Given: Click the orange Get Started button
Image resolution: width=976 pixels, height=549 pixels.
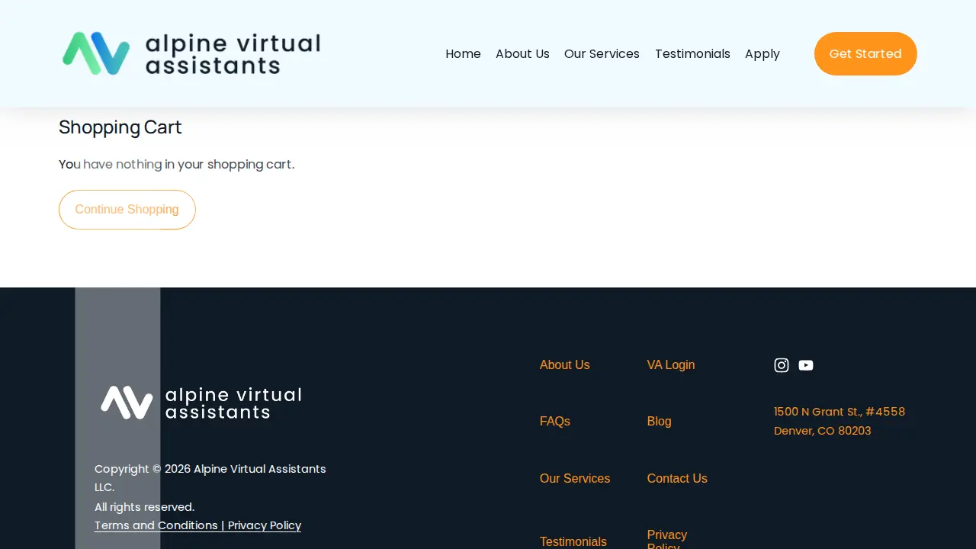Looking at the screenshot, I should (865, 53).
